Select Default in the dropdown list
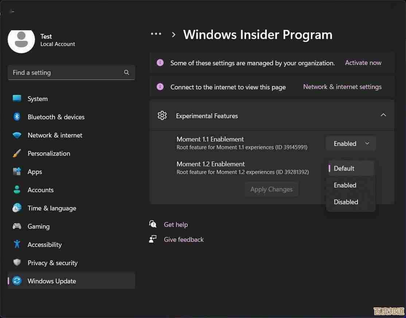This screenshot has width=406, height=318. coord(344,168)
